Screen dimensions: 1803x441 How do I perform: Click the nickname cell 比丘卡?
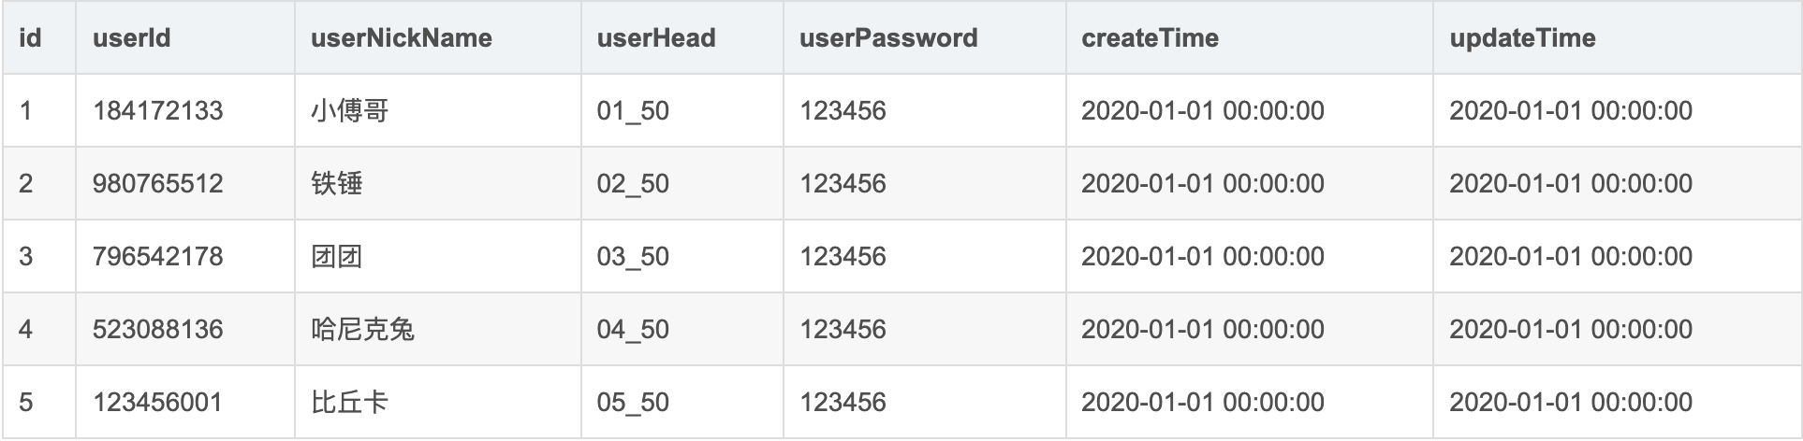(x=349, y=402)
